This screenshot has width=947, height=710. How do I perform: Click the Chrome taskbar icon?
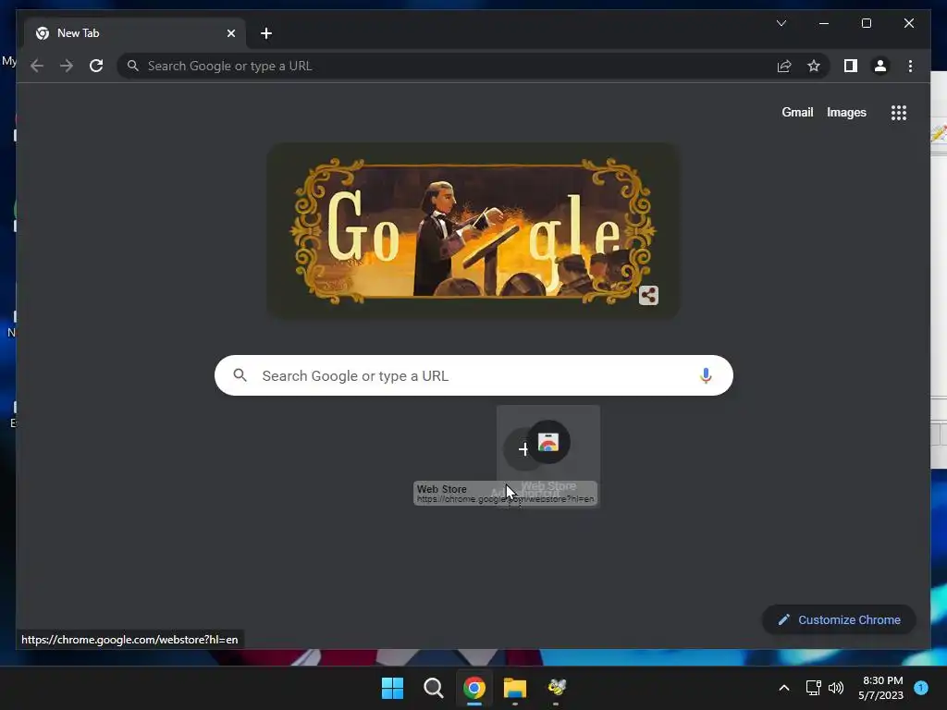tap(474, 688)
